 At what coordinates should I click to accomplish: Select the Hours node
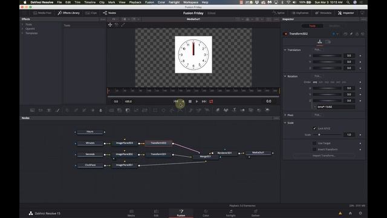click(x=90, y=132)
